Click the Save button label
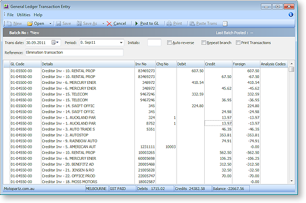The height and width of the screenshot is (203, 306). pyautogui.click(x=67, y=23)
